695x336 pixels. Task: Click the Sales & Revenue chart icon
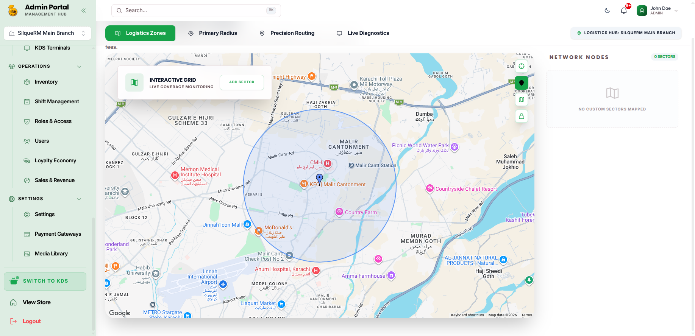pyautogui.click(x=27, y=180)
